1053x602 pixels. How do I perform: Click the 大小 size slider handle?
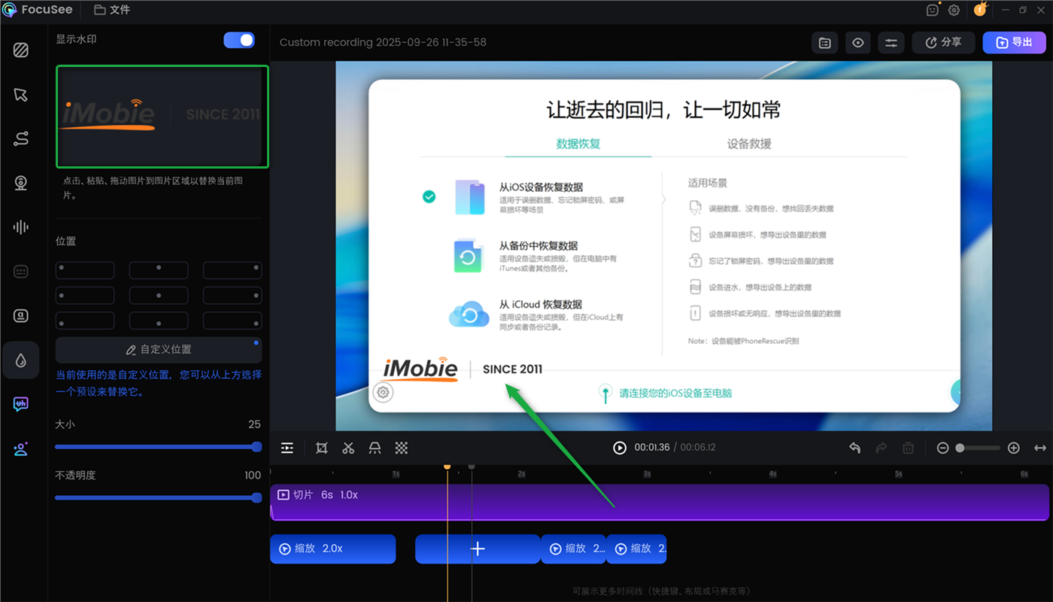tap(256, 447)
